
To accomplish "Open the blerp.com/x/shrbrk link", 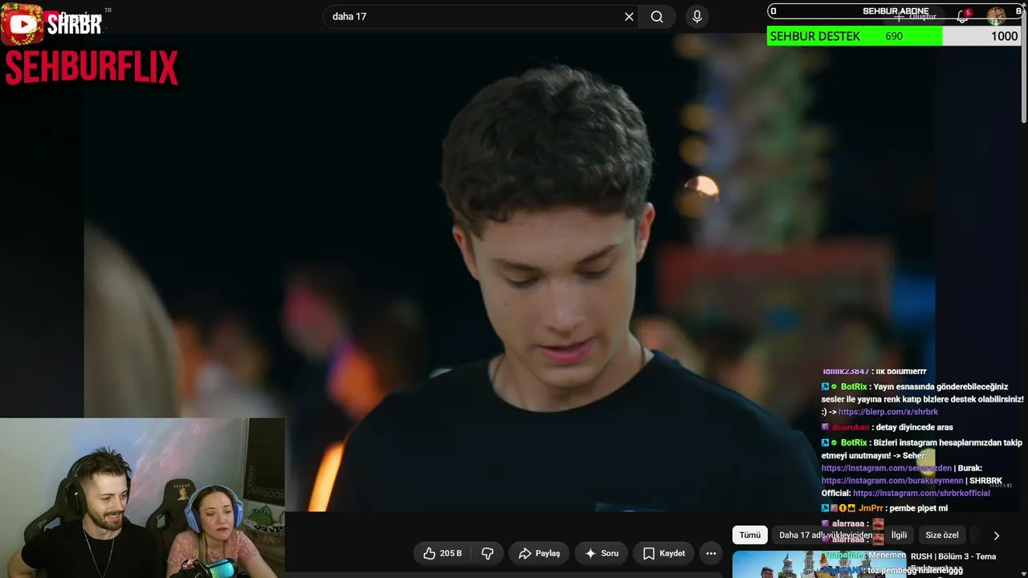I will click(x=888, y=412).
